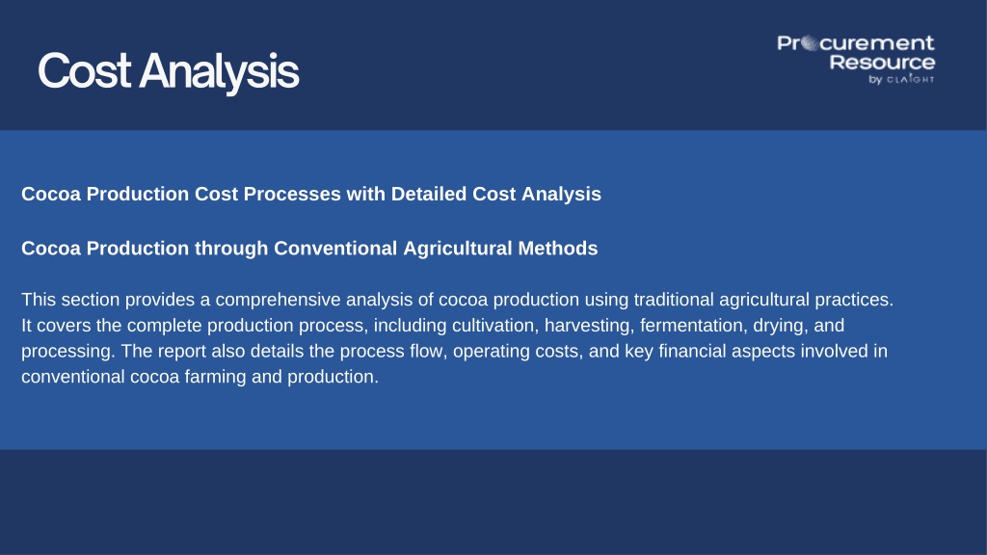Click the empty dark navy footer band
The height and width of the screenshot is (555, 987).
(x=493, y=502)
